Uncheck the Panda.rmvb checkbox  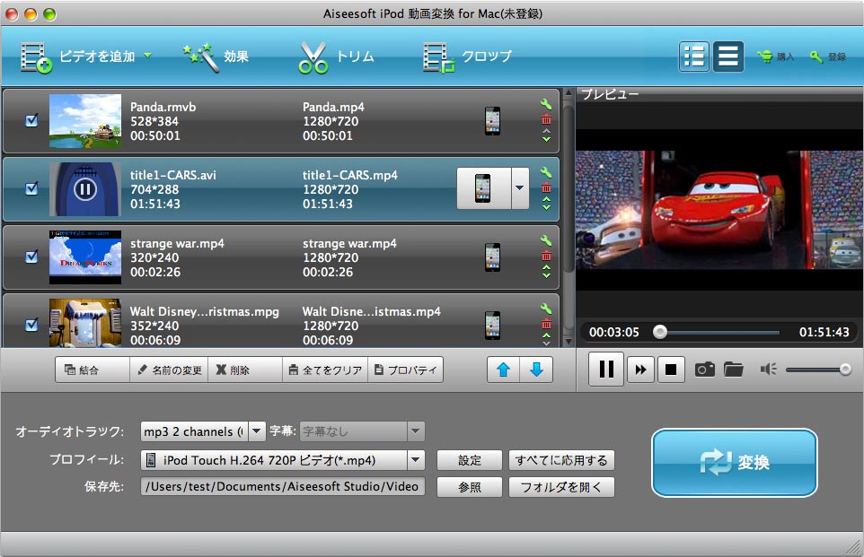(x=31, y=120)
